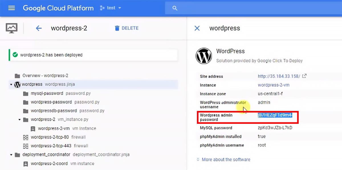
Task: Click Solution provided by Google Click To Deploy
Action: (x=259, y=61)
